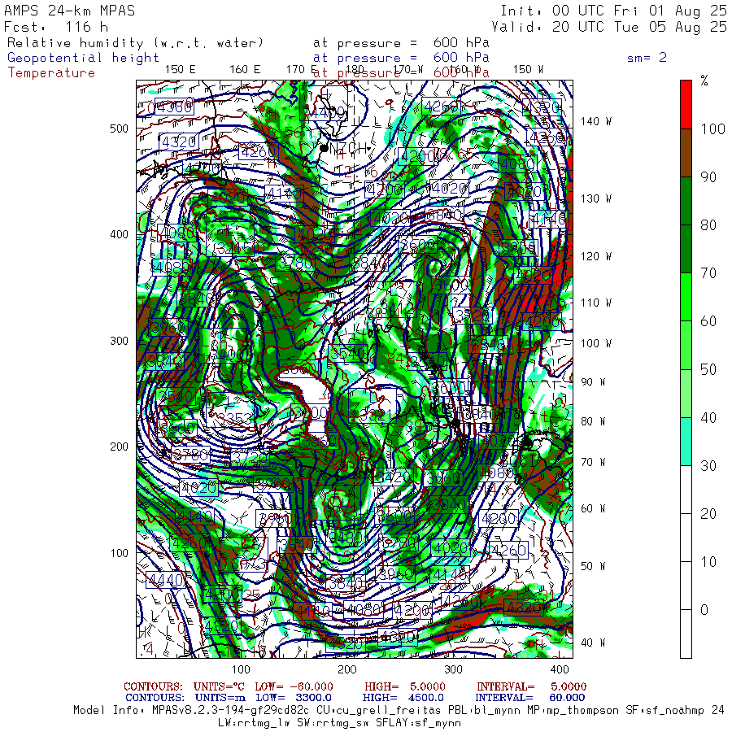Click the "%" unit atop the colorbar

click(704, 81)
